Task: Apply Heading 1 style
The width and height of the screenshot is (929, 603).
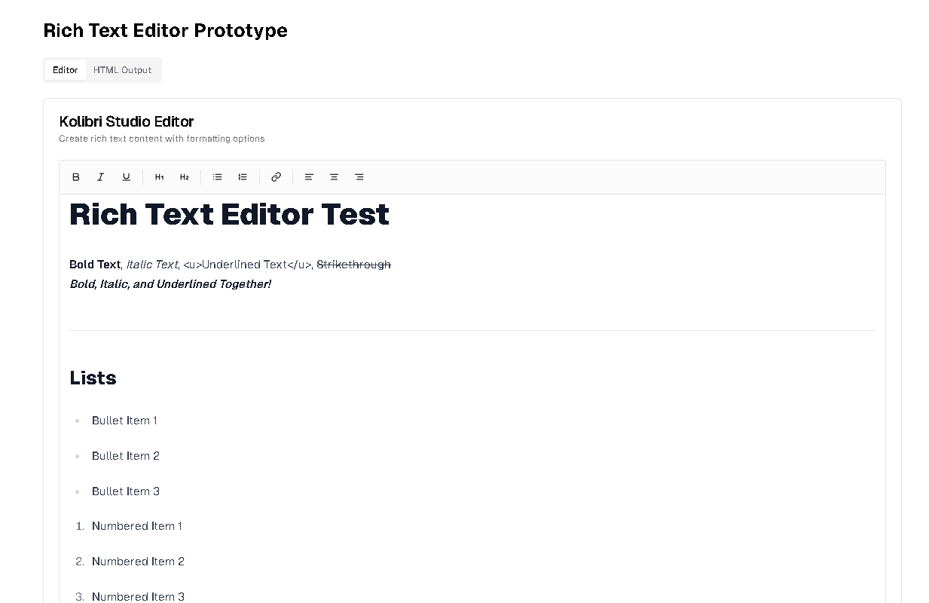Action: point(159,177)
